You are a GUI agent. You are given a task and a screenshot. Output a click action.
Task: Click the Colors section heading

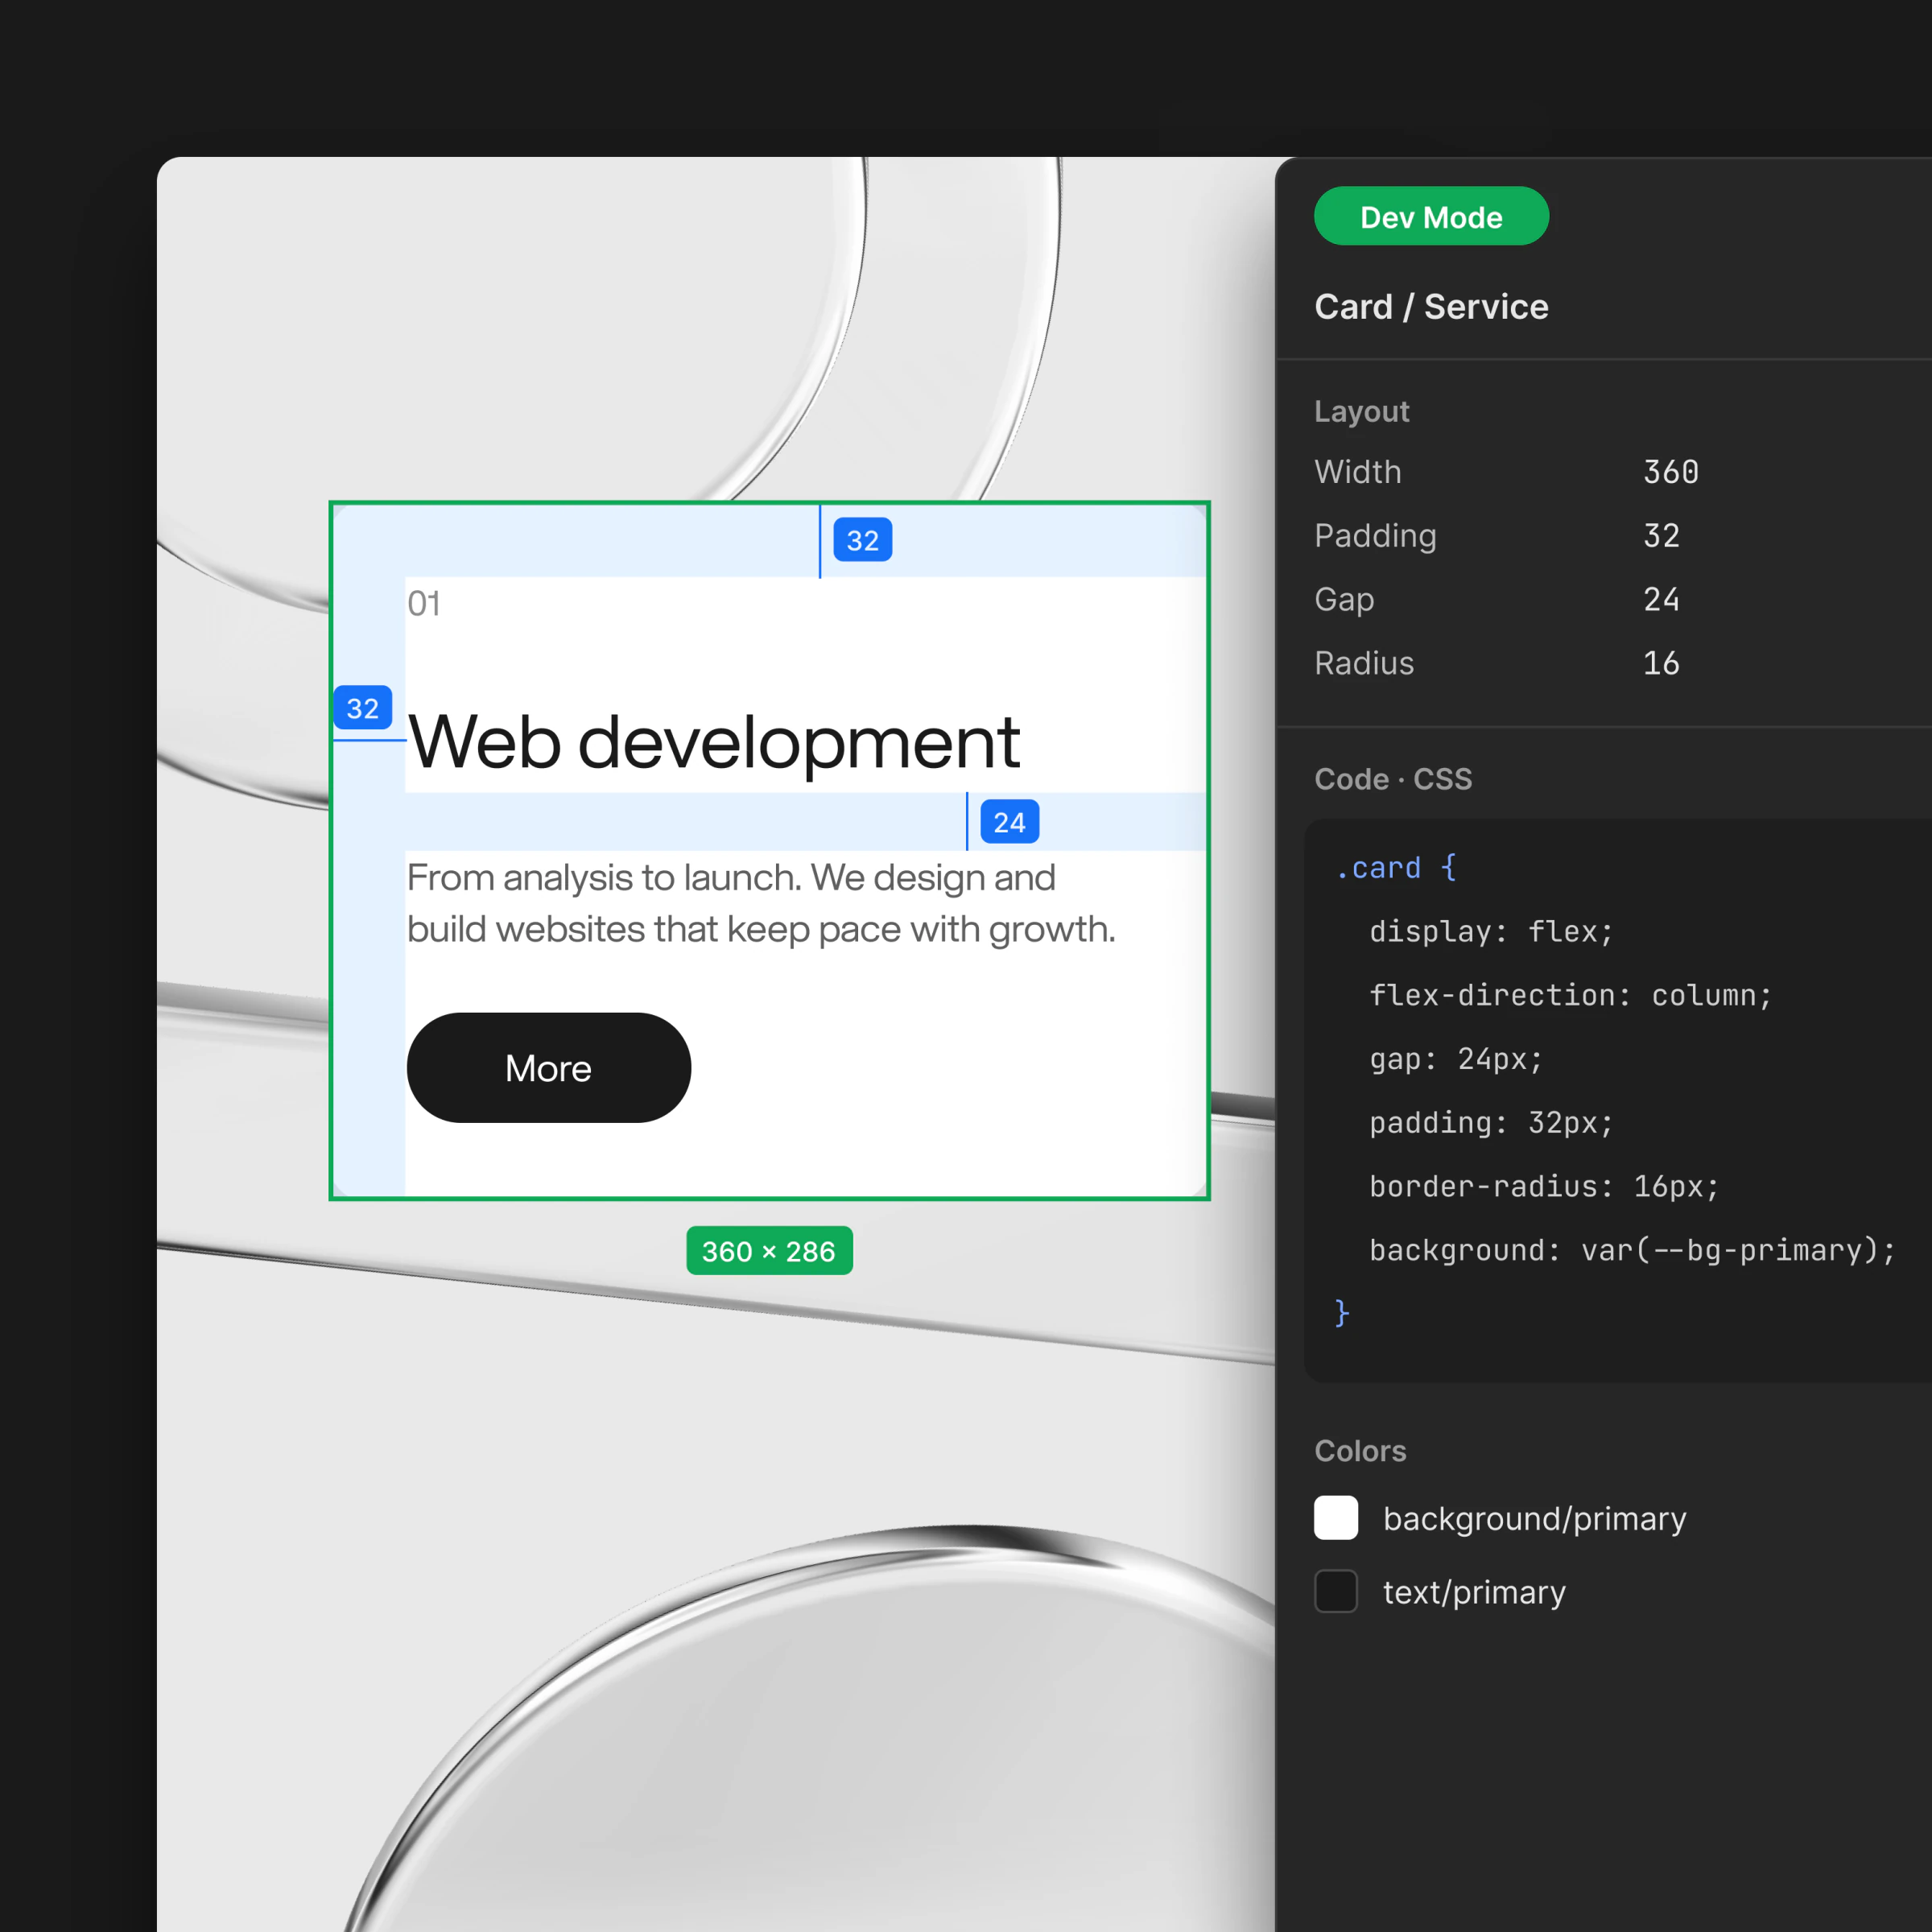[x=1360, y=1451]
